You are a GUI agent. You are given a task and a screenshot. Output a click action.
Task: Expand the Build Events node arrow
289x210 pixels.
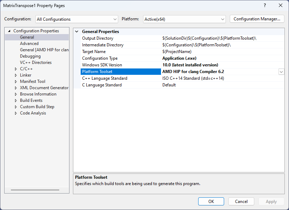16,100
